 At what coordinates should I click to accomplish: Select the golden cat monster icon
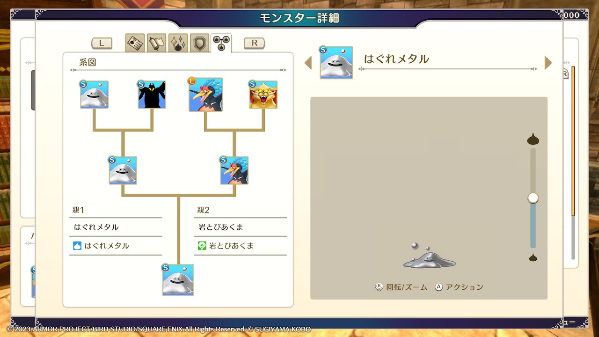pos(263,94)
